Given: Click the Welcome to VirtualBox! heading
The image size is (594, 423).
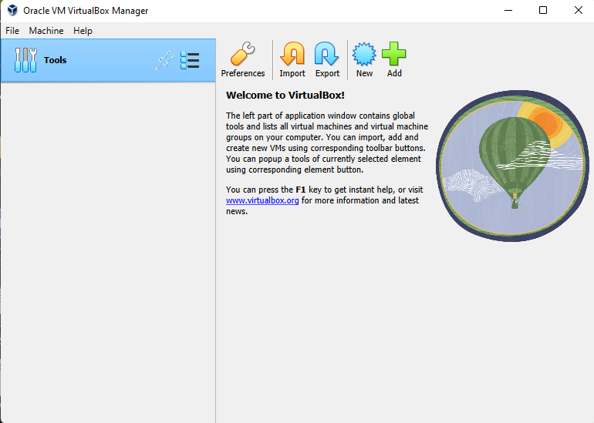Looking at the screenshot, I should click(x=285, y=95).
